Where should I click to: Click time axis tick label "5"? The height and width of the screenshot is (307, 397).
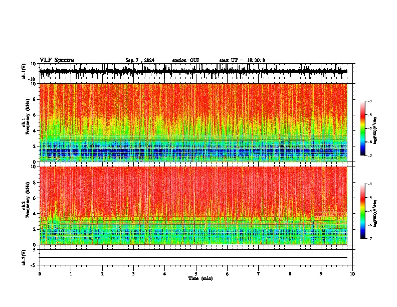tap(196, 274)
